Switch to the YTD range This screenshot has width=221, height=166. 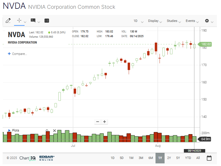188,158
